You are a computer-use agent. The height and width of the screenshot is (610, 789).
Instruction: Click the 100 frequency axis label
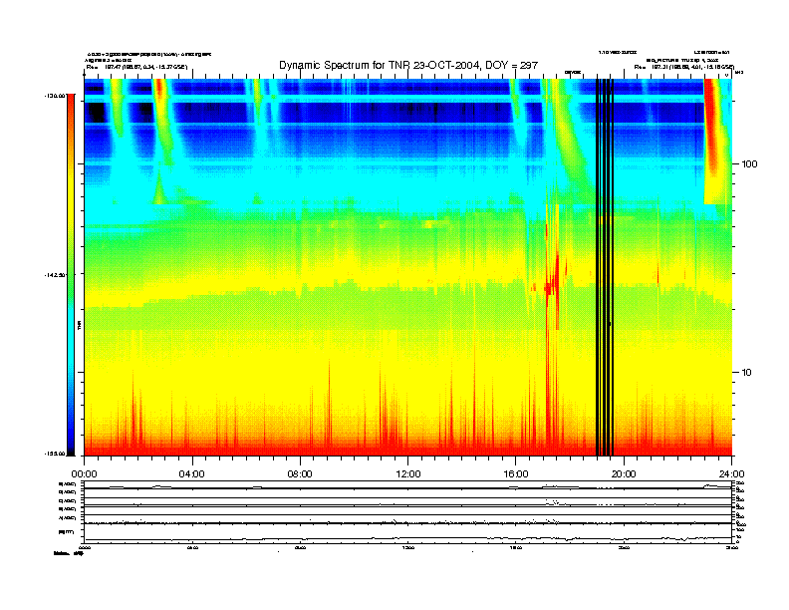pos(749,164)
